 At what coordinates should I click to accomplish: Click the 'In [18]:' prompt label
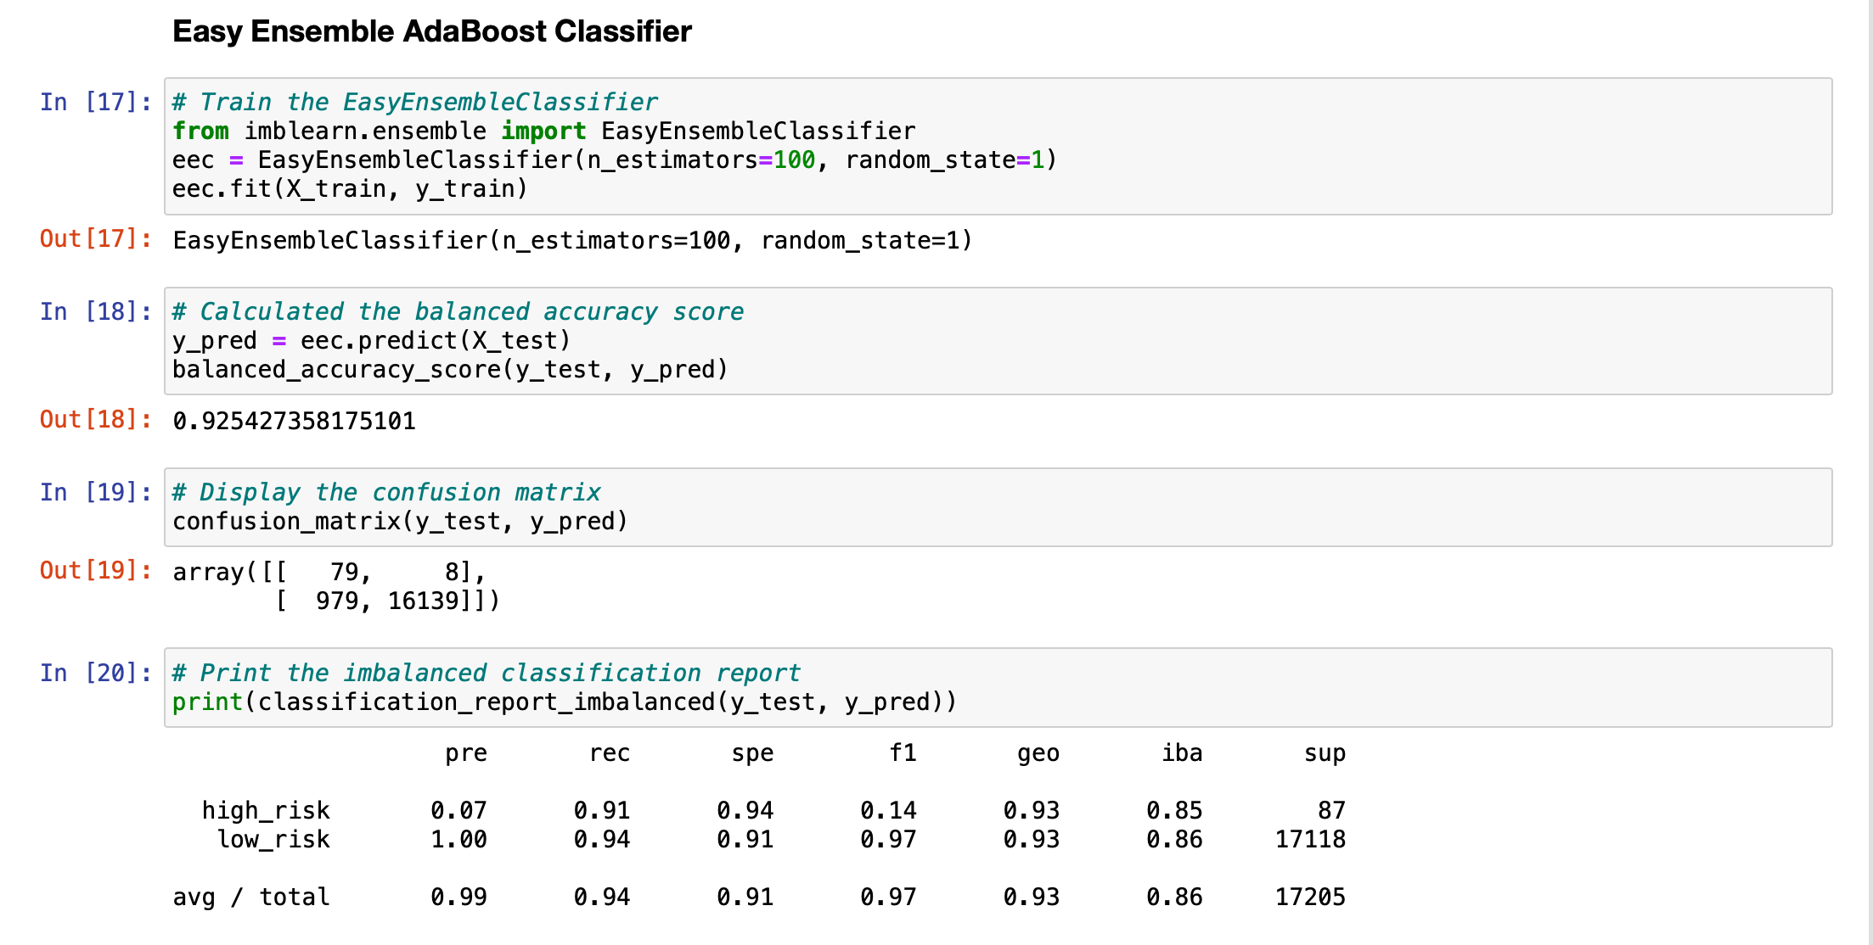click(96, 311)
